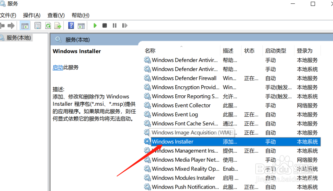Viewport: 333px width, 191px height.
Task: Minimize the 服务 window
Action: tap(293, 4)
